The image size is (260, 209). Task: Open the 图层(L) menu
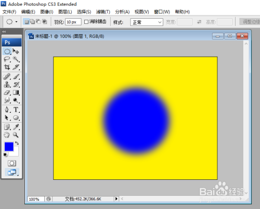[65, 12]
